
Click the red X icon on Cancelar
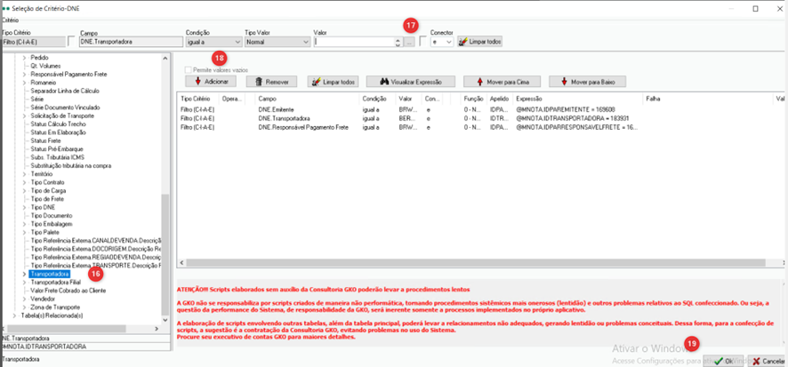(x=756, y=361)
